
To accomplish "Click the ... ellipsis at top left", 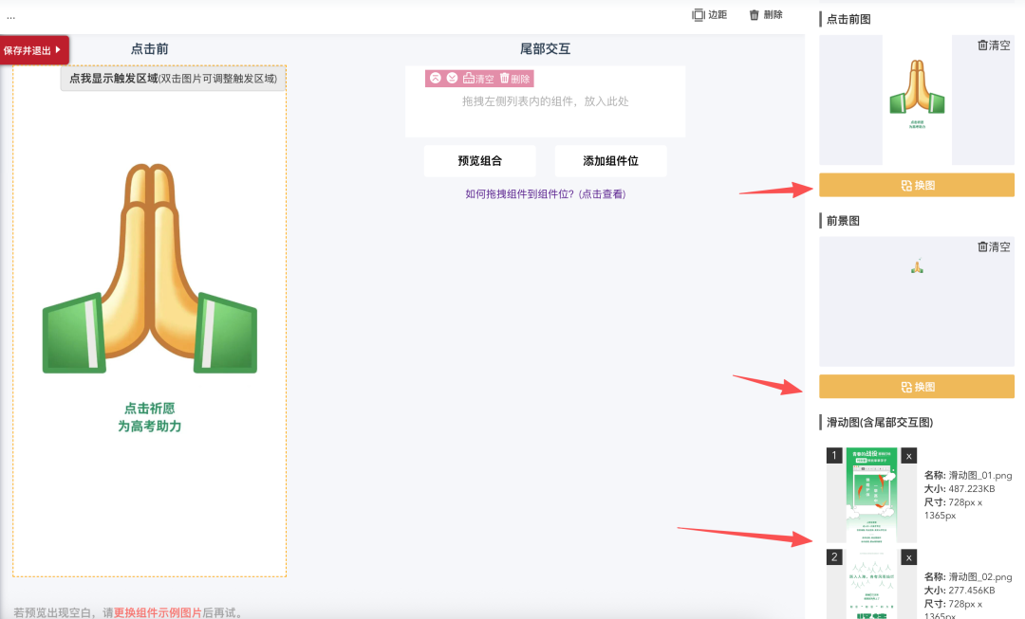I will click(10, 17).
